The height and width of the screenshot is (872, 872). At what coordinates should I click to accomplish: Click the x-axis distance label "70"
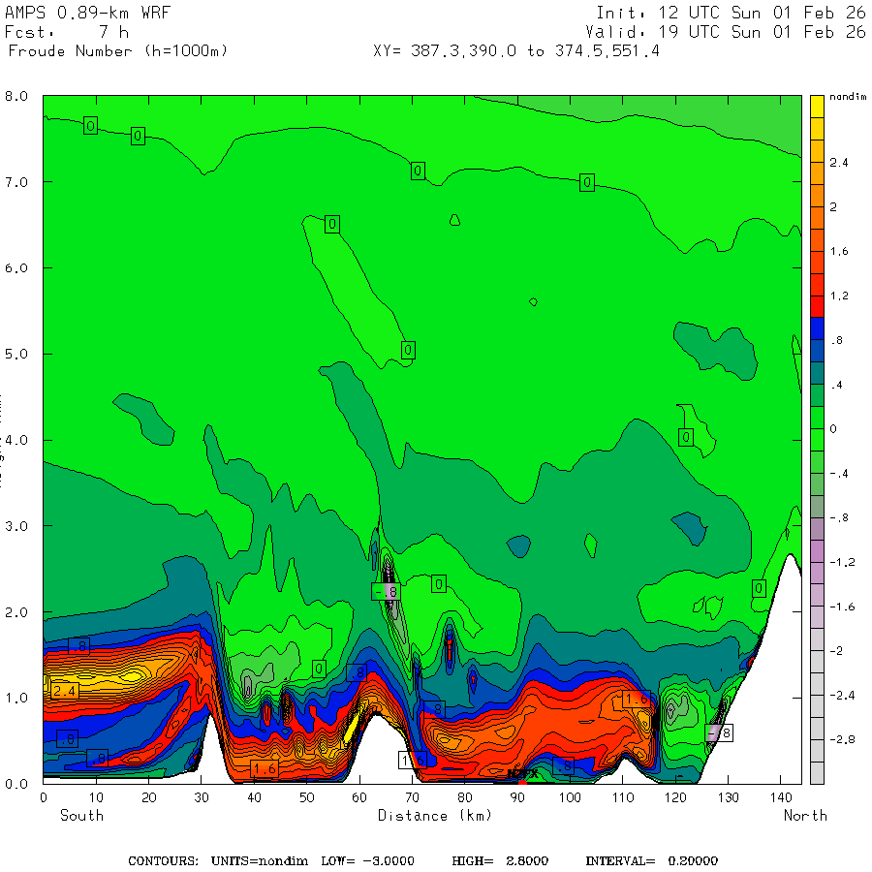pyautogui.click(x=412, y=798)
